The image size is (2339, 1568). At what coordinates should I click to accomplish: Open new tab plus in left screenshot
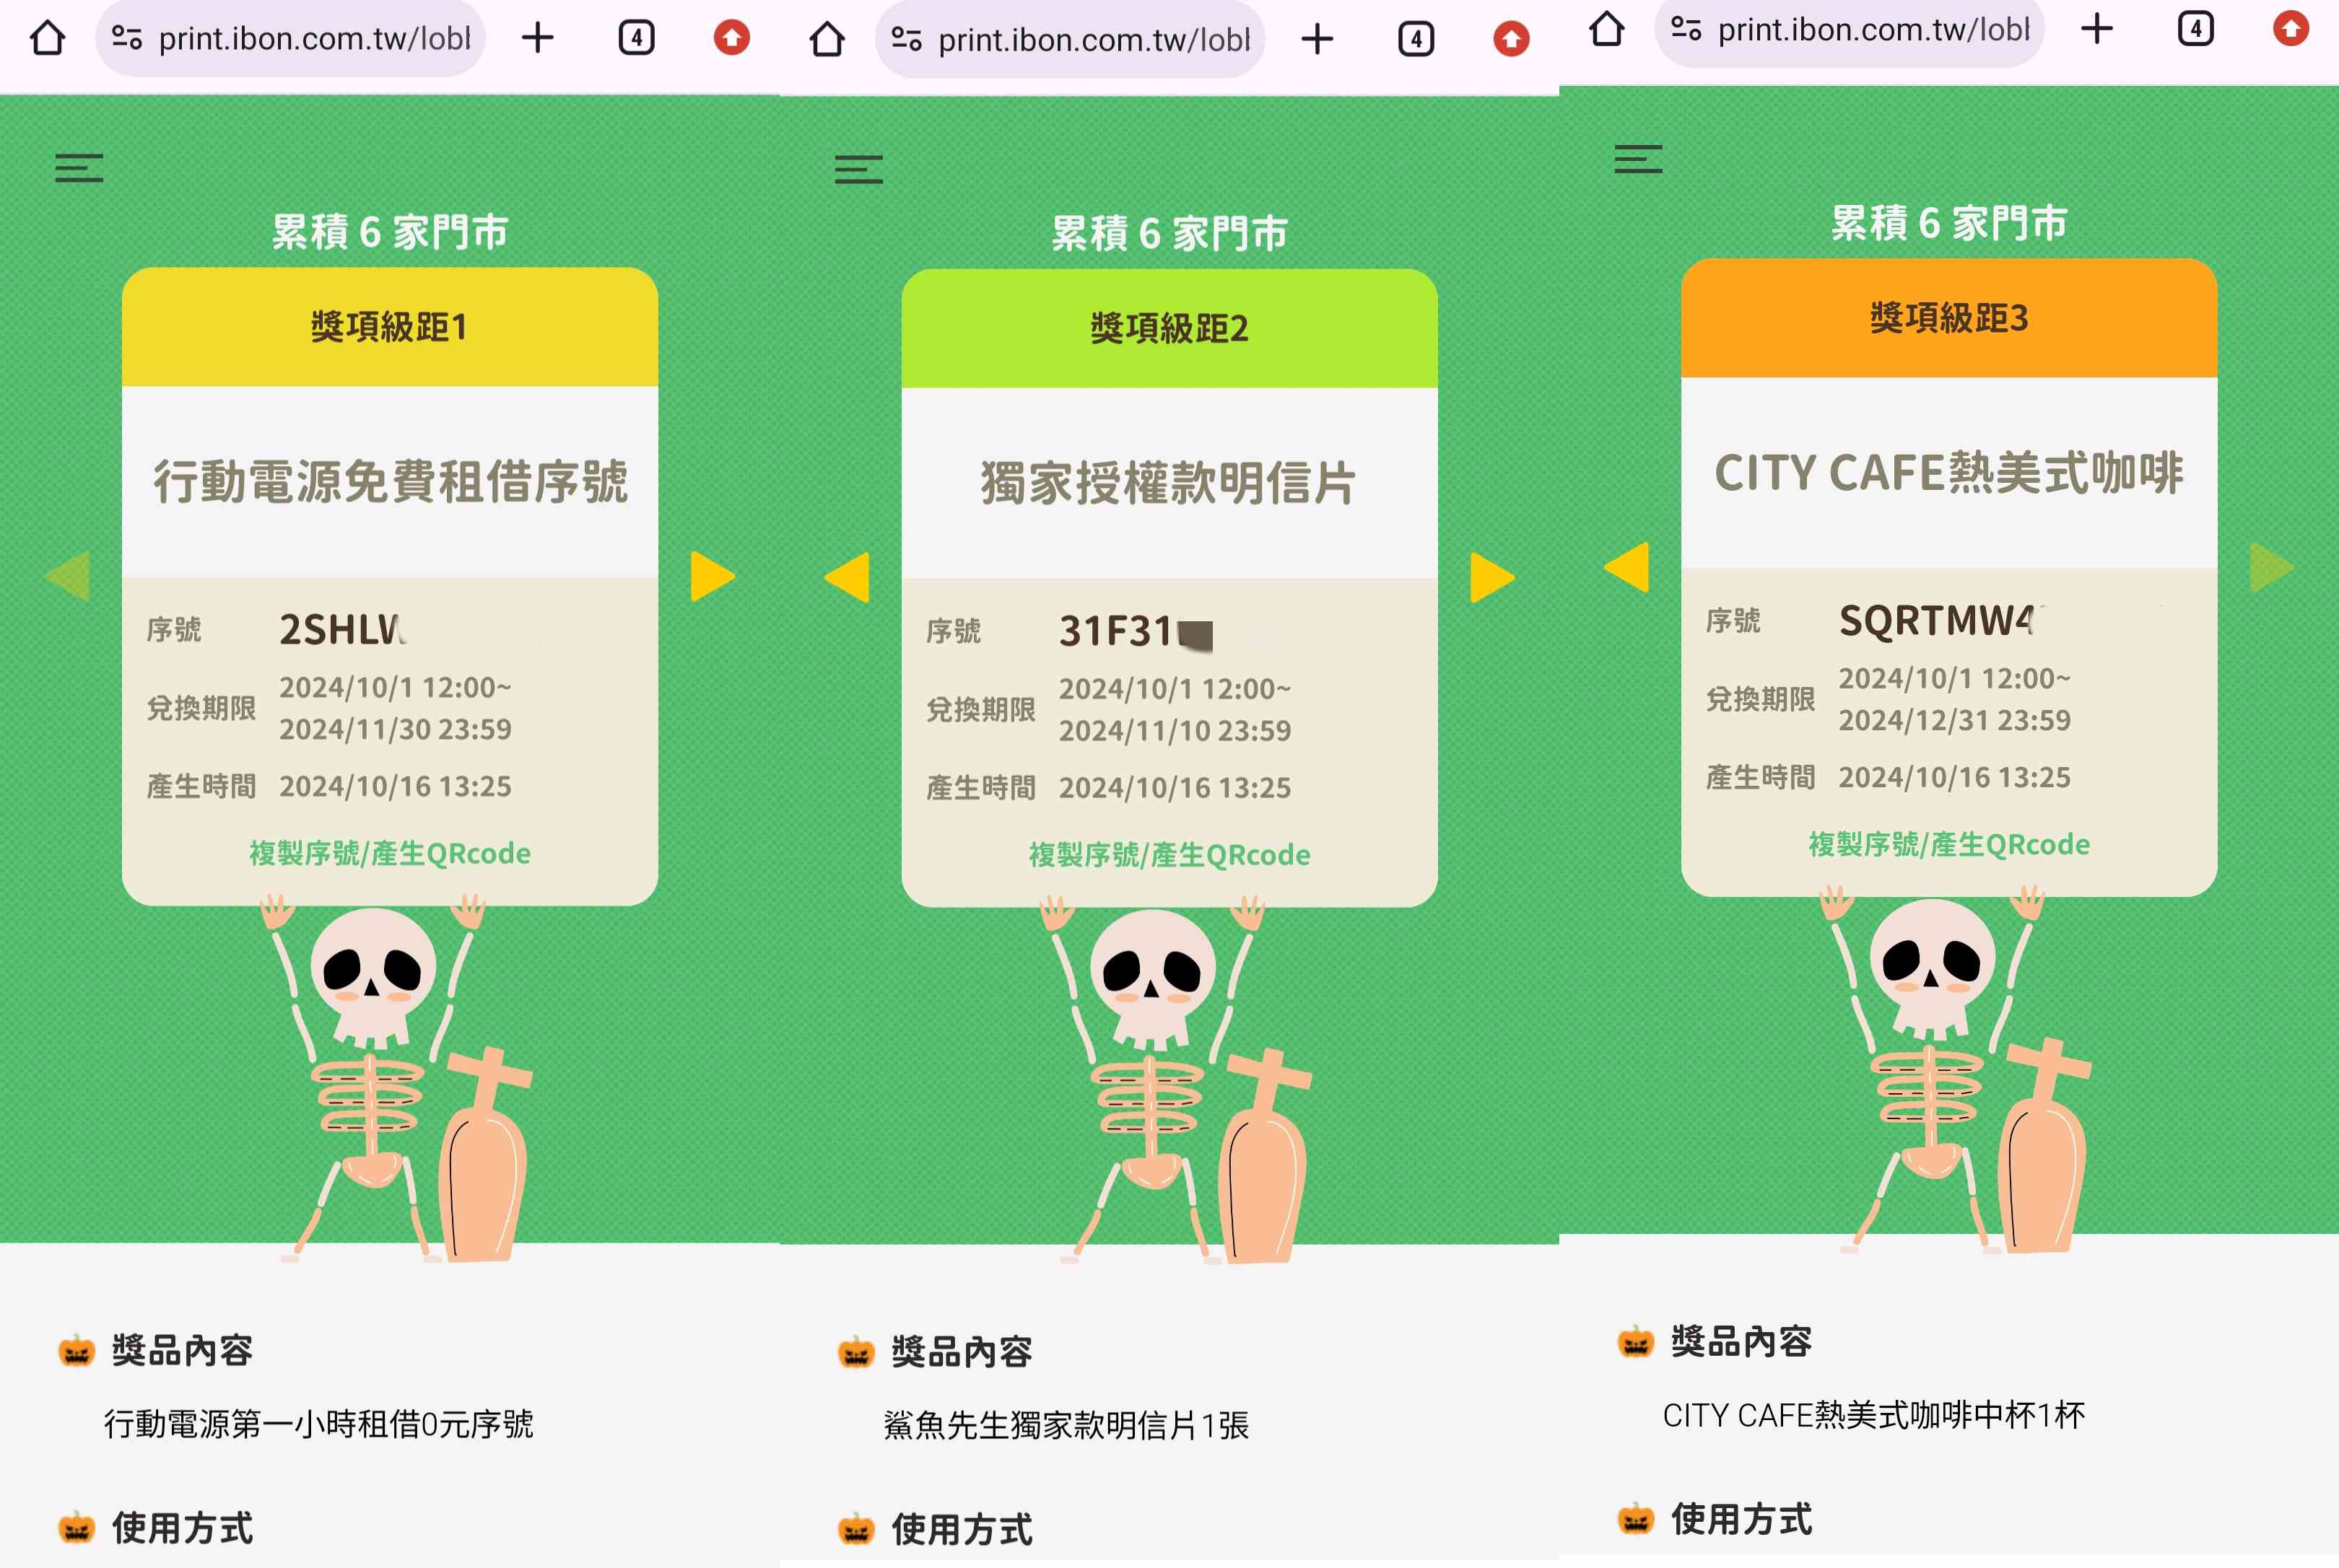coord(537,38)
